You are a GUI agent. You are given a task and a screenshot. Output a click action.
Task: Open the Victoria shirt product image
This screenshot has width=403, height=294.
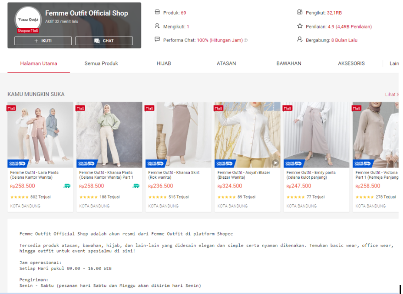pos(376,135)
